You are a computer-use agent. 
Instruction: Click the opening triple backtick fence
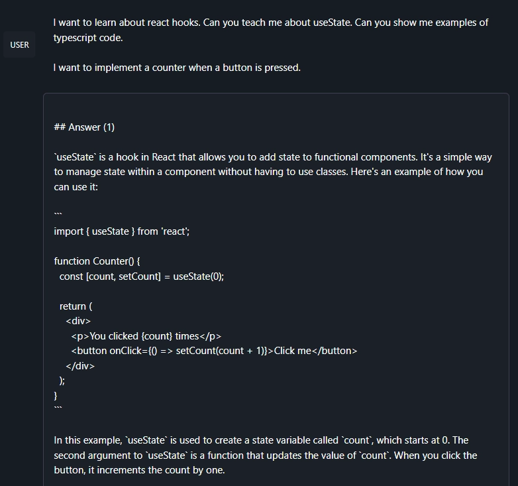pyautogui.click(x=58, y=215)
